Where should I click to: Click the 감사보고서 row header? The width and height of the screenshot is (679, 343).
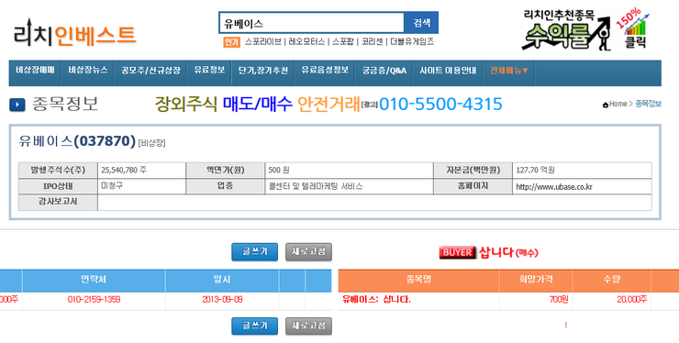[x=58, y=203]
